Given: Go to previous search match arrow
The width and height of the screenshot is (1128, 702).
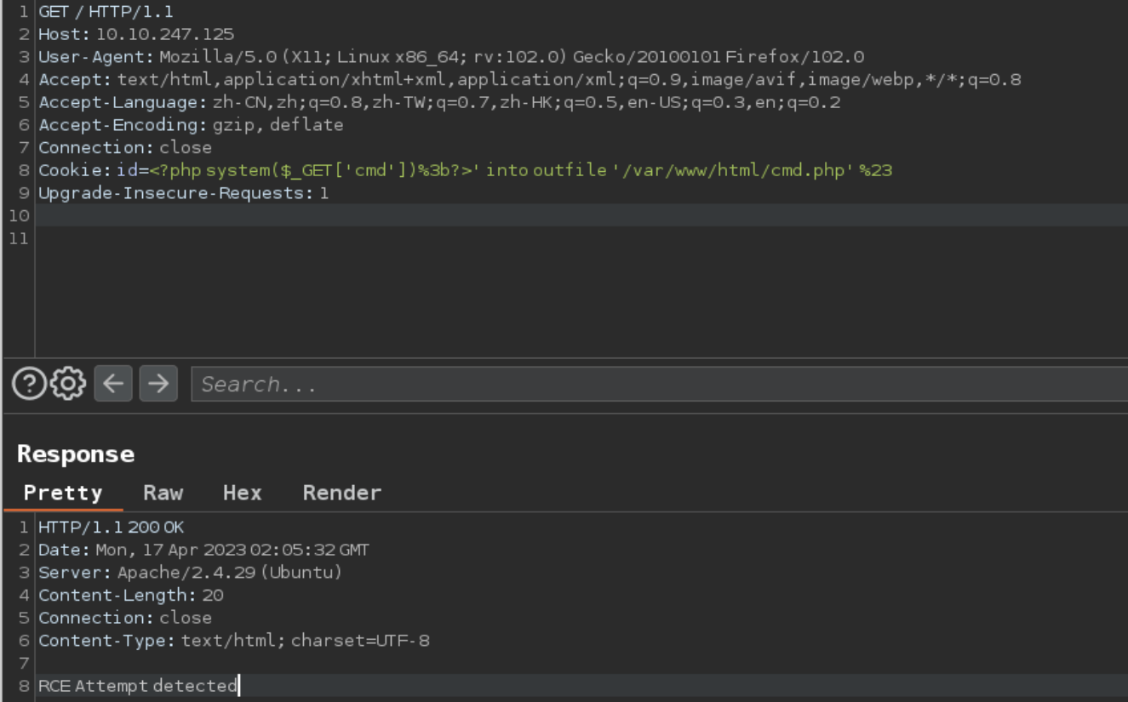Looking at the screenshot, I should (113, 384).
